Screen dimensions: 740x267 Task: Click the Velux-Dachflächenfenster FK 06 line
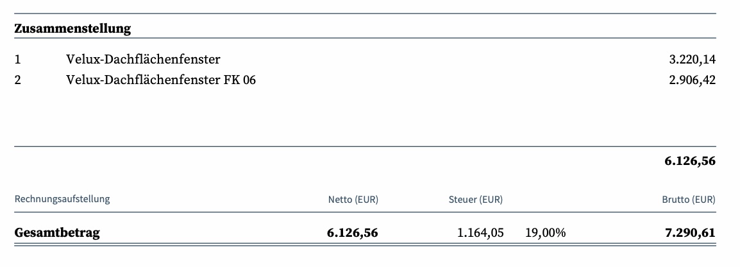pyautogui.click(x=161, y=80)
